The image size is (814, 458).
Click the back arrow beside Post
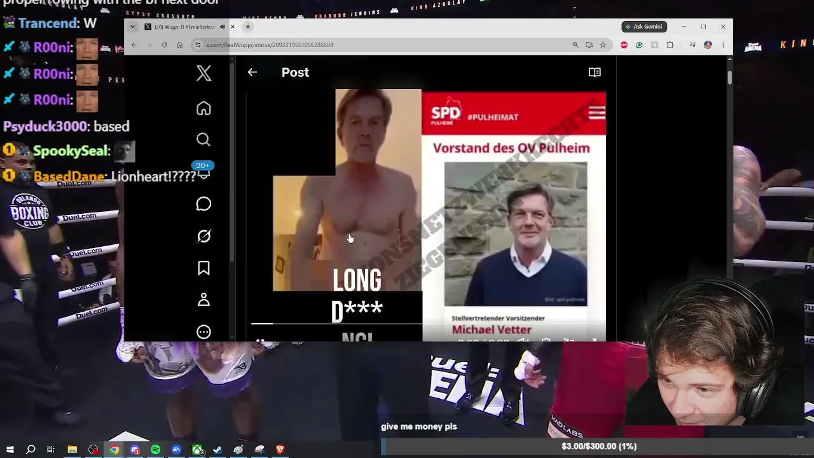pos(252,73)
